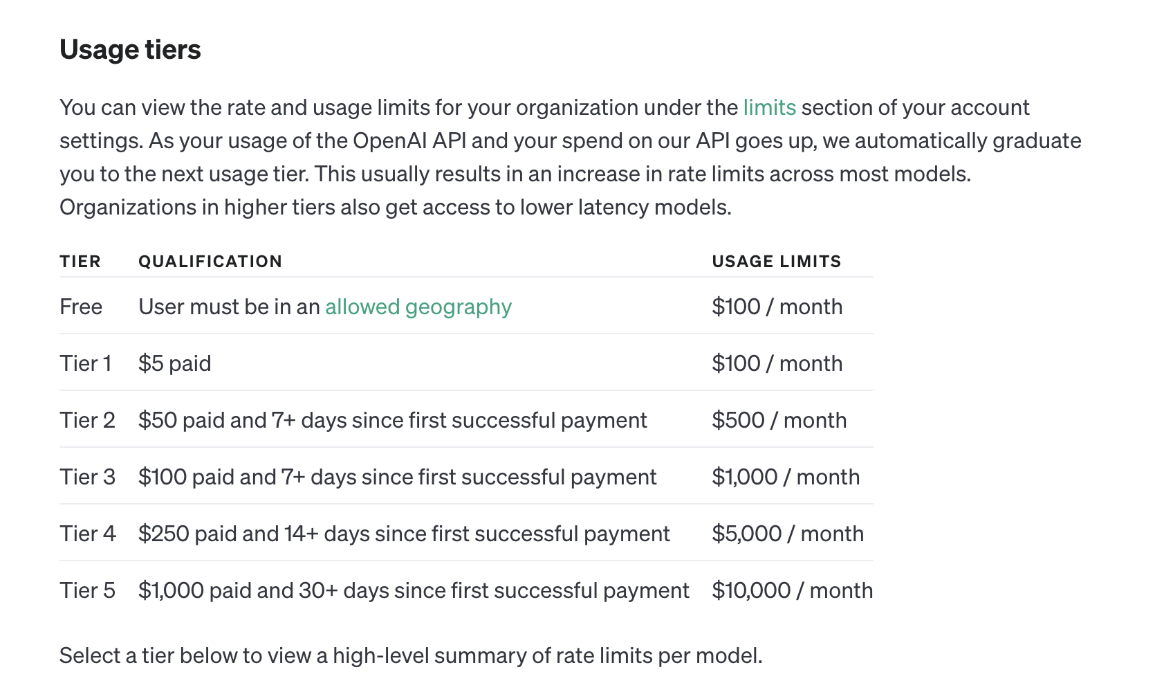
Task: Click the "$5 paid" qualification text
Action: (175, 363)
